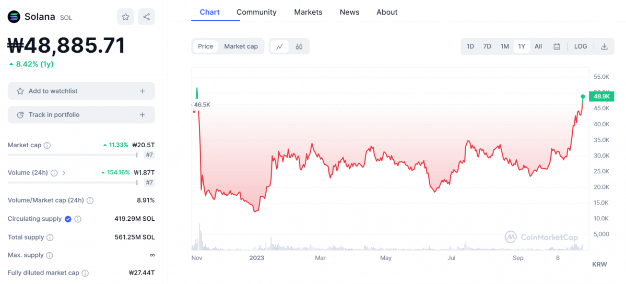626x284 pixels.
Task: Download chart data using download icon
Action: 604,46
